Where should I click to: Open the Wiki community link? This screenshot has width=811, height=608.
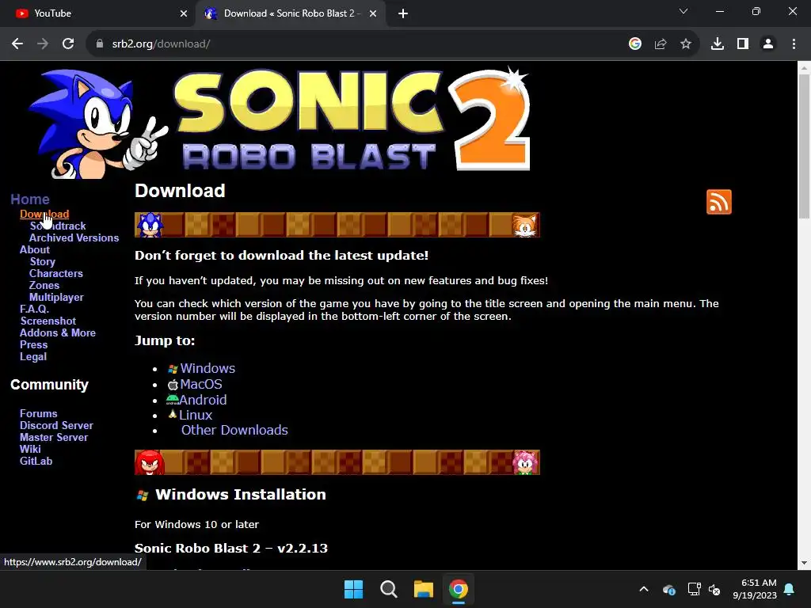coord(30,450)
